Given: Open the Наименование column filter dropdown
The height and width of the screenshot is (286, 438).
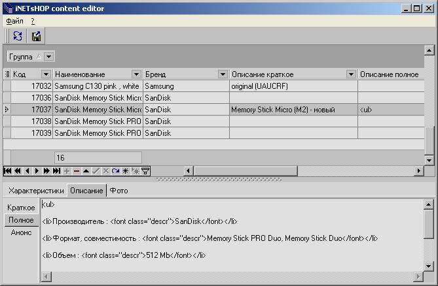Looking at the screenshot, I should (x=136, y=74).
